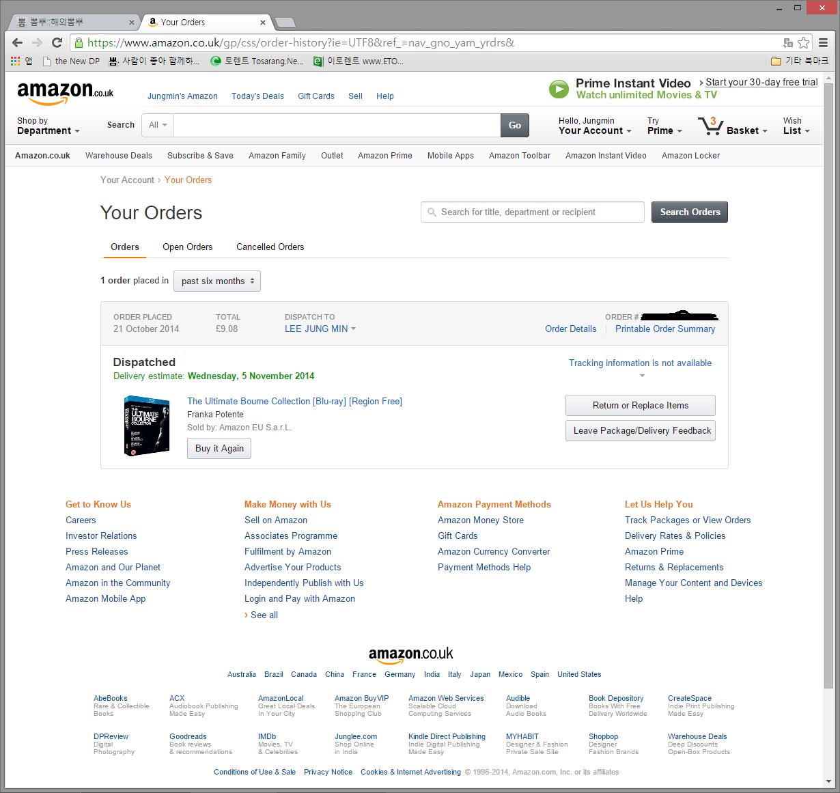The width and height of the screenshot is (840, 793).
Task: Reload the page with refresh icon
Action: tap(57, 42)
